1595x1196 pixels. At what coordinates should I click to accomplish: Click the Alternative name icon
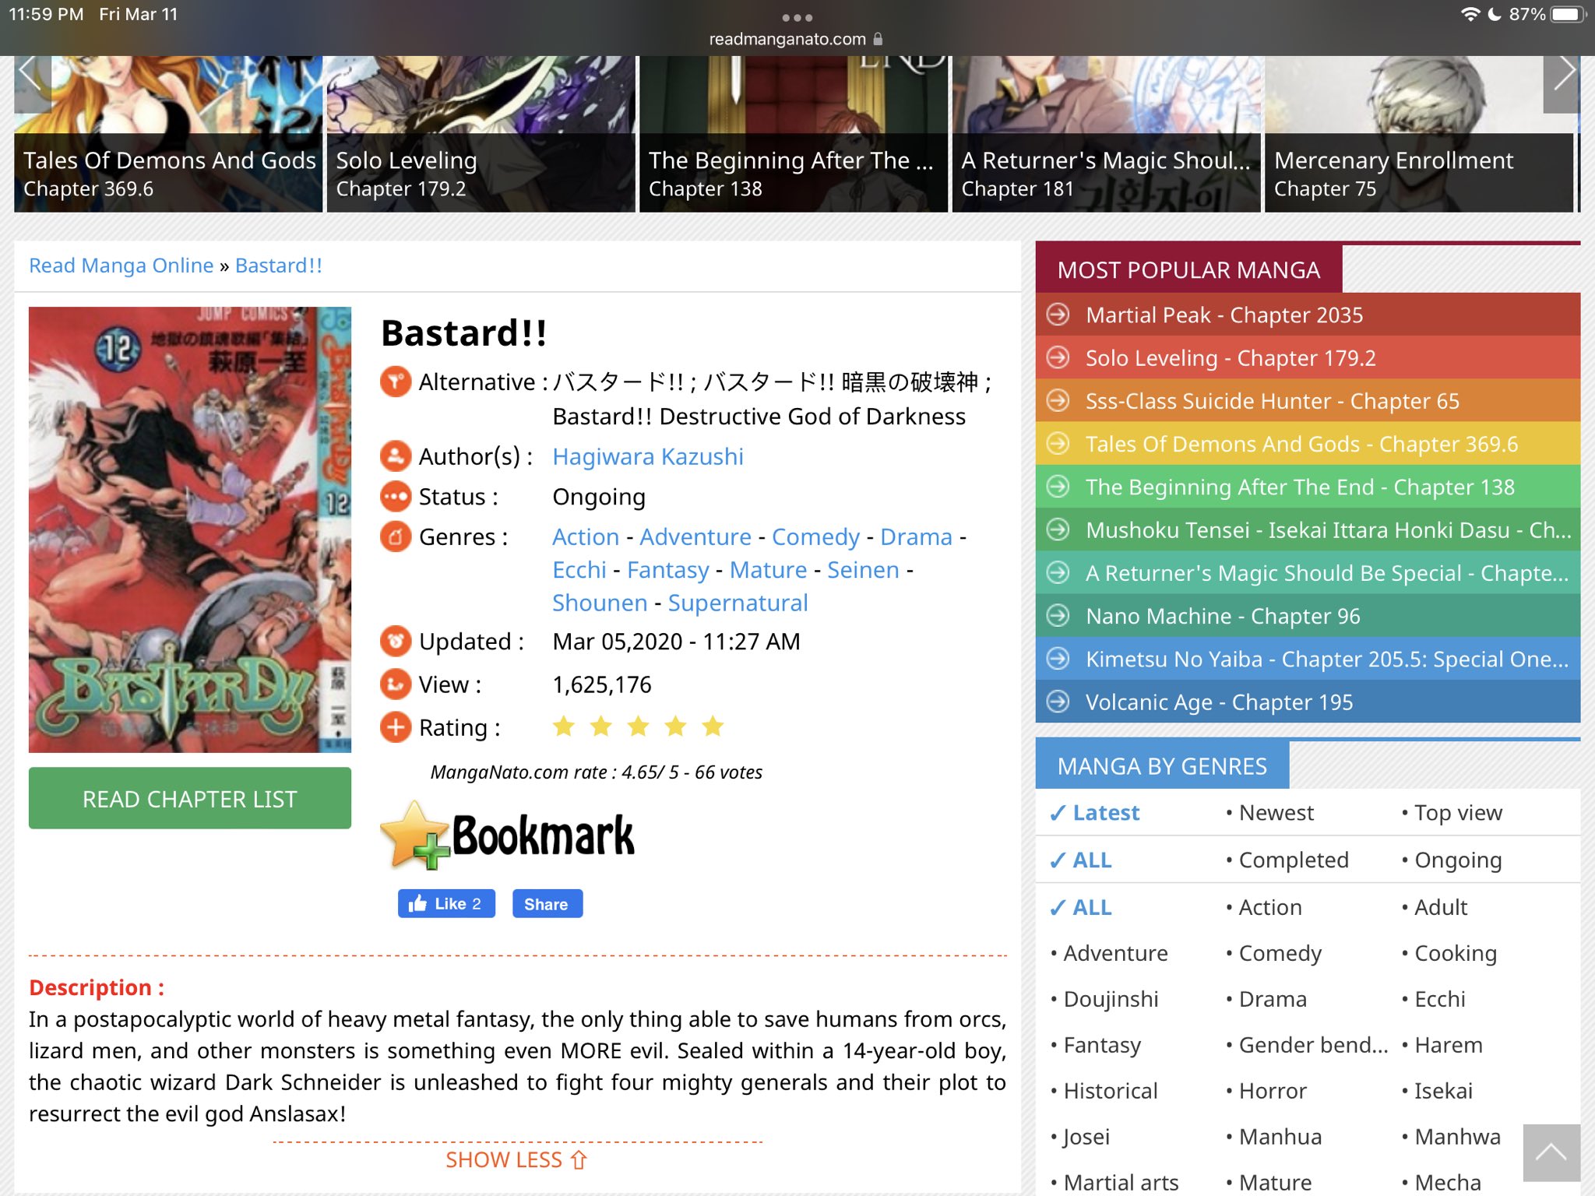[396, 382]
